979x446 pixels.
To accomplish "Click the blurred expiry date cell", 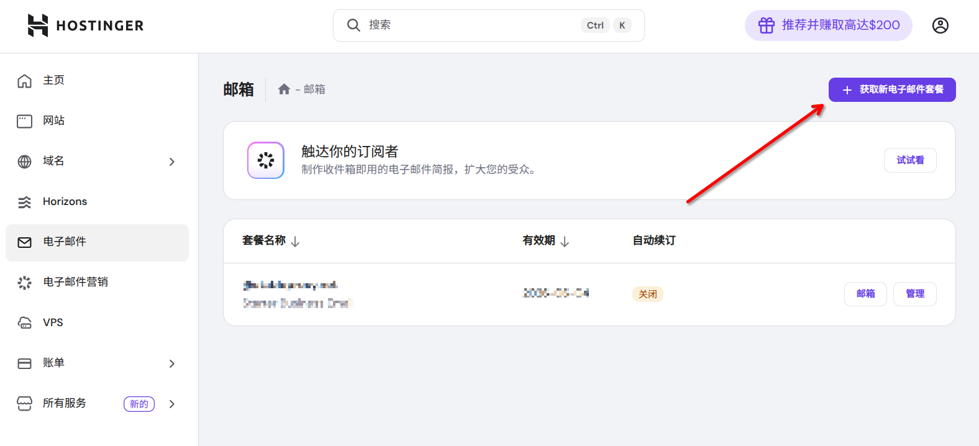I will point(556,293).
